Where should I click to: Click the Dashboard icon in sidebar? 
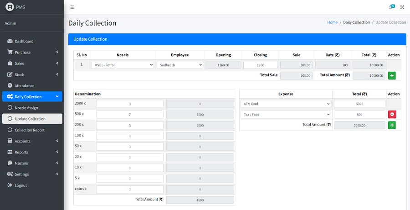10,41
